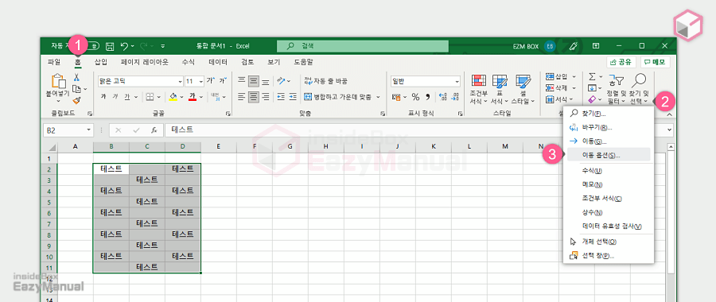The width and height of the screenshot is (716, 302).
Task: Select 바꾸기(R)... in the menu
Action: pos(609,128)
